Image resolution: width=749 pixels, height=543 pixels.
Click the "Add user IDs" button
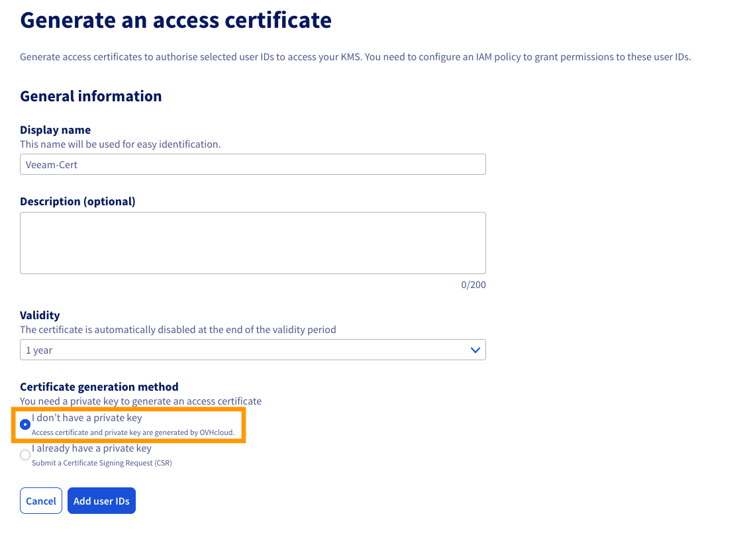[x=101, y=501]
